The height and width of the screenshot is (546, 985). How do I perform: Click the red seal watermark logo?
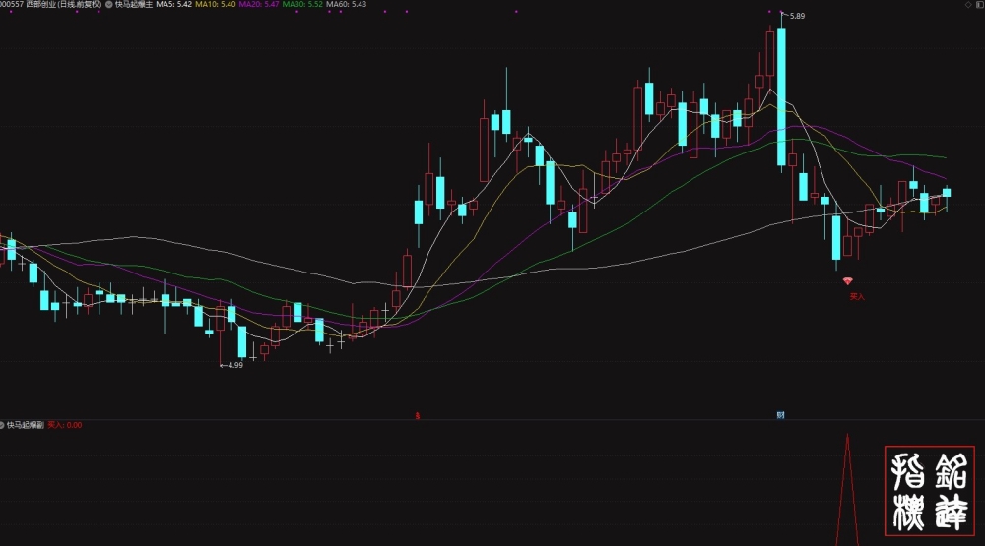[x=930, y=491]
